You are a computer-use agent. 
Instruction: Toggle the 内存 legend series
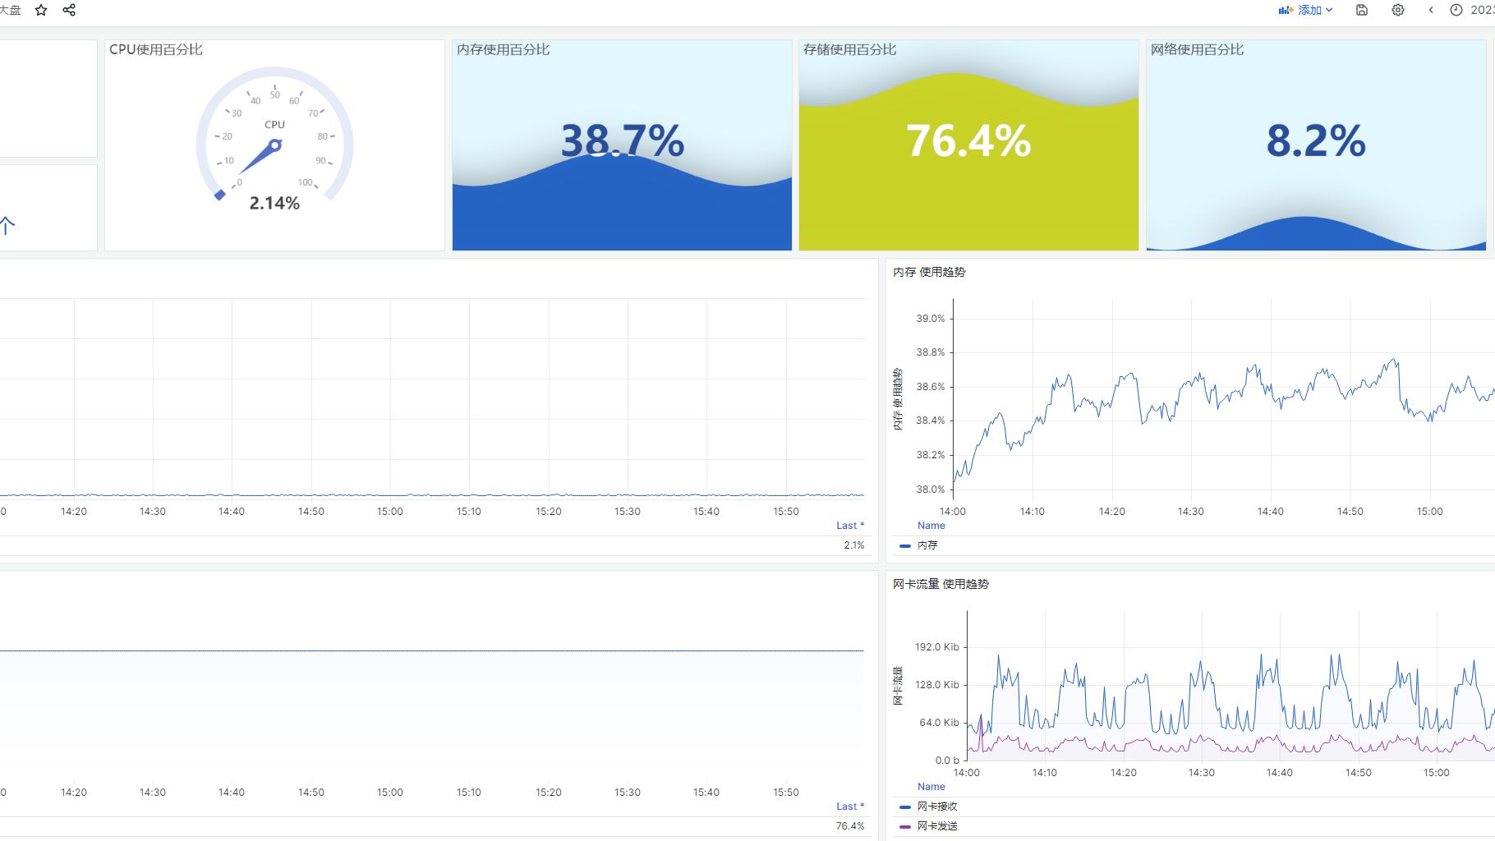[927, 545]
